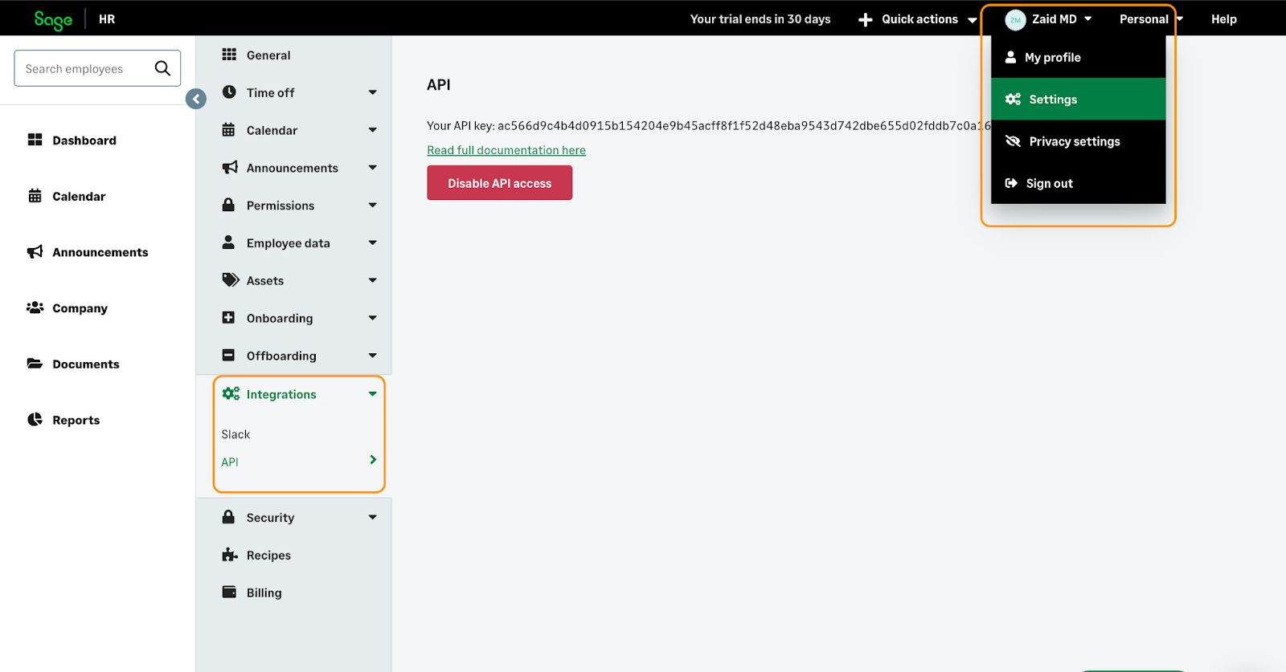The width and height of the screenshot is (1286, 672).
Task: Expand the Permissions submenu arrow
Action: click(373, 206)
